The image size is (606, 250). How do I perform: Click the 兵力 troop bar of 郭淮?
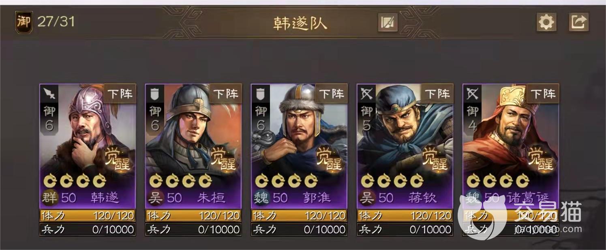coord(299,229)
